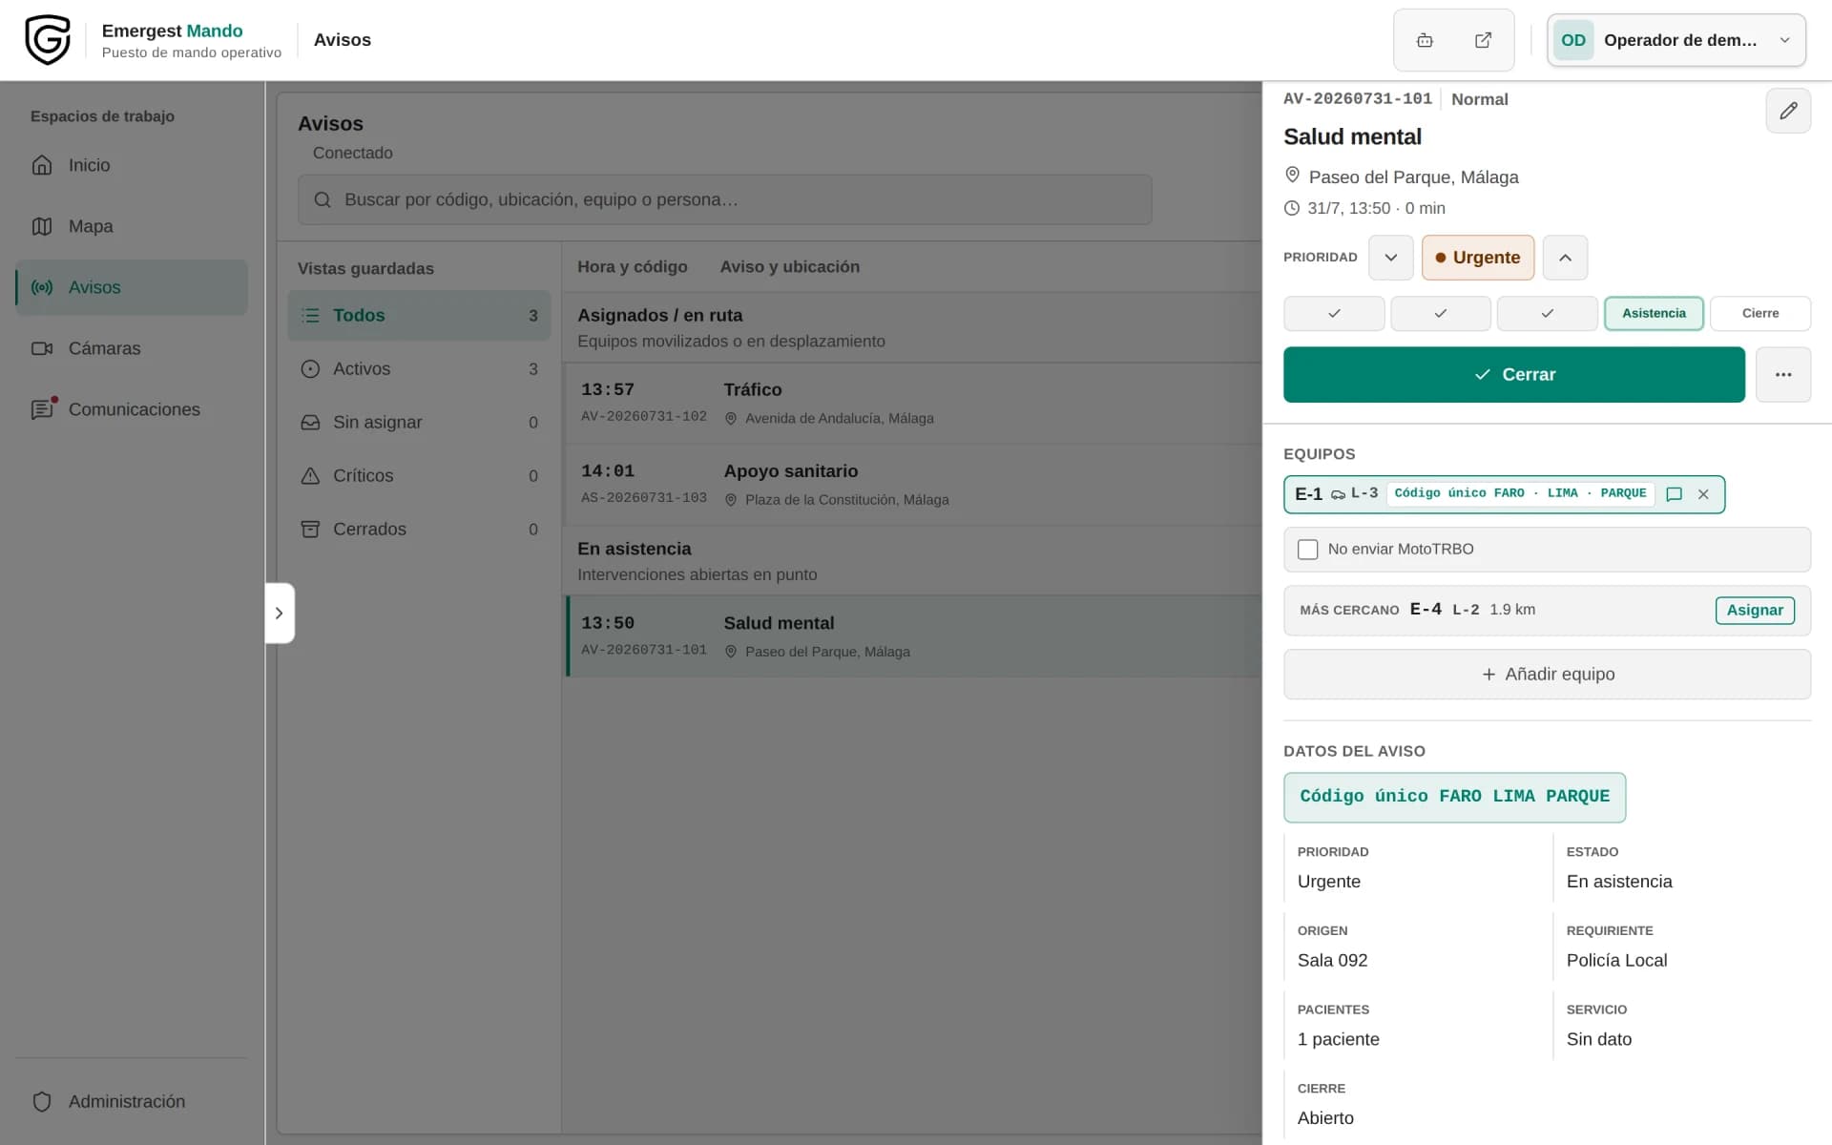Toggle No enviar MotoTRBO checkbox

1308,550
